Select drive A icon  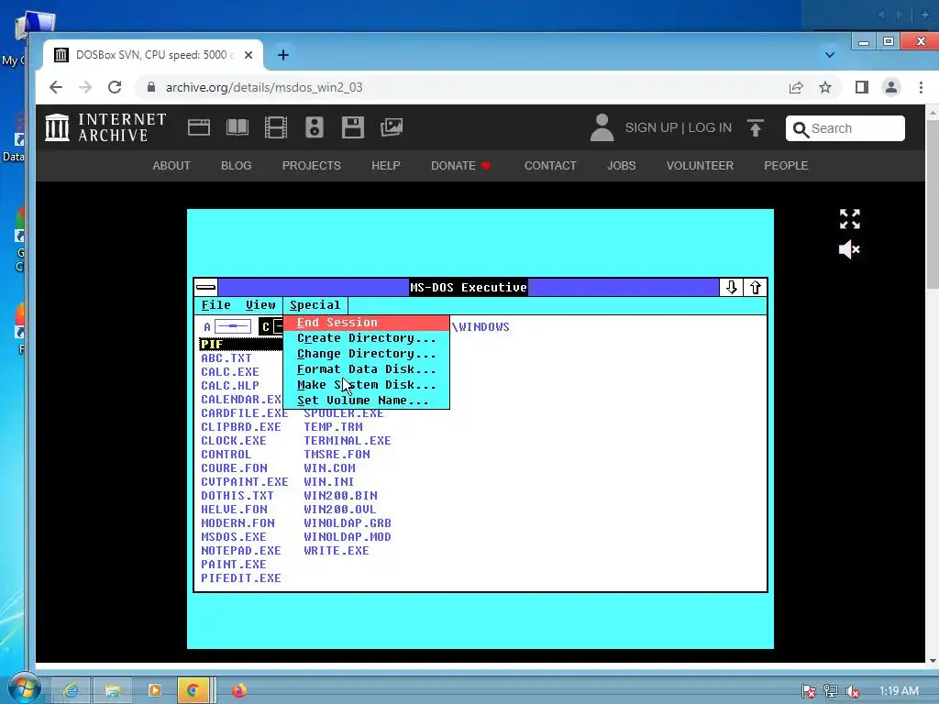click(227, 327)
